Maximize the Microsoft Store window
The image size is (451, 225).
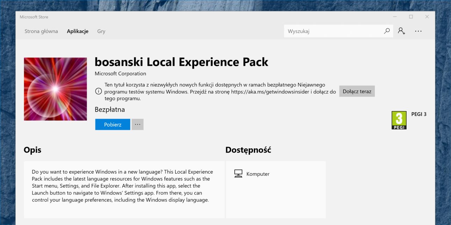(x=411, y=17)
